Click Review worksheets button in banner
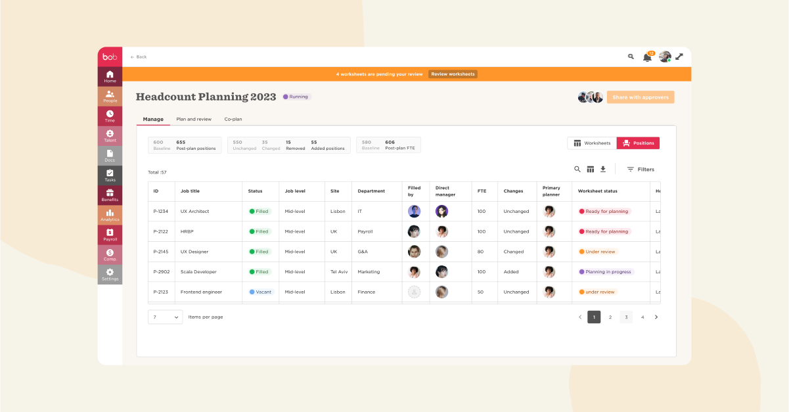789x412 pixels. coord(453,74)
